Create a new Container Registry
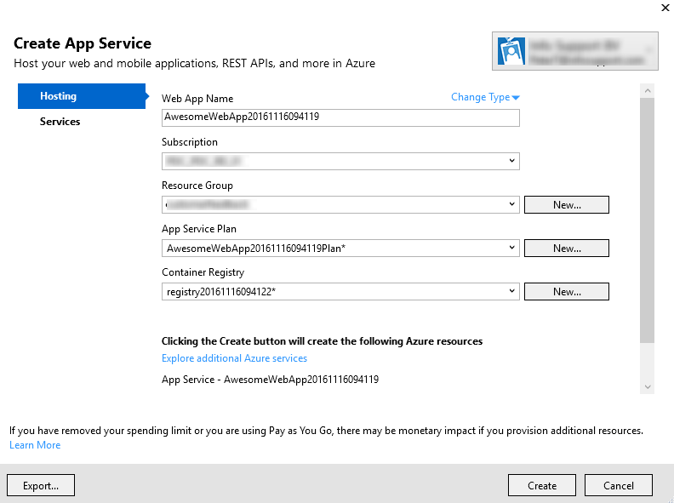Viewport: 674px width, 503px height. pyautogui.click(x=567, y=291)
